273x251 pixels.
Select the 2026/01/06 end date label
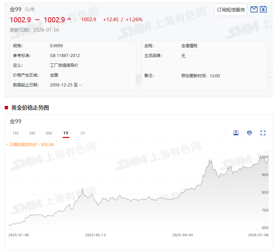point(258,235)
